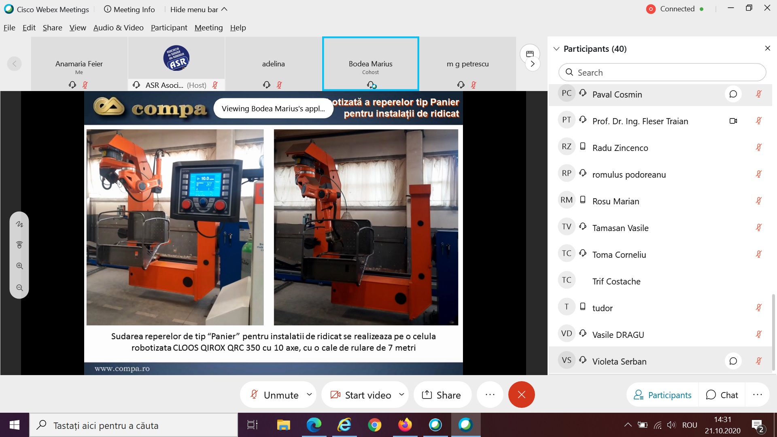The width and height of the screenshot is (777, 437).
Task: Open chat bubble next to Paval Cosmin
Action: click(x=733, y=94)
